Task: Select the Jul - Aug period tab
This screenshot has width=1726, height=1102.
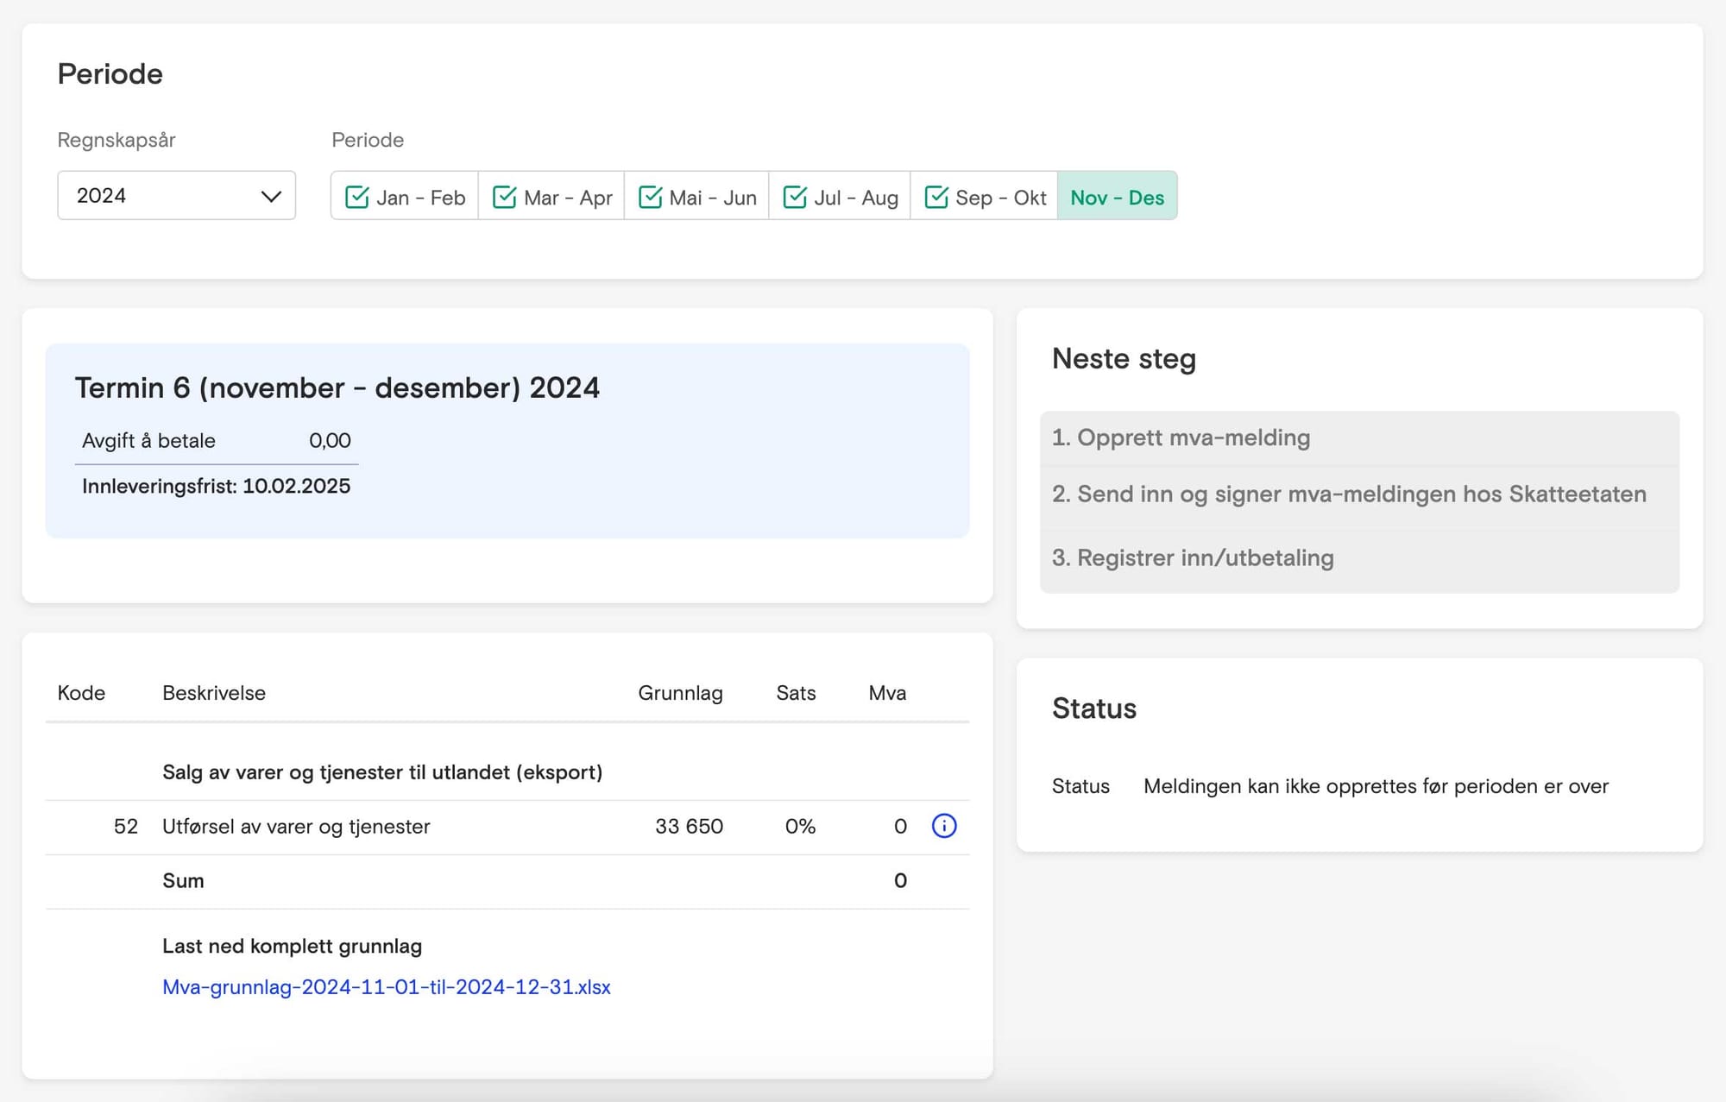Action: [x=840, y=198]
